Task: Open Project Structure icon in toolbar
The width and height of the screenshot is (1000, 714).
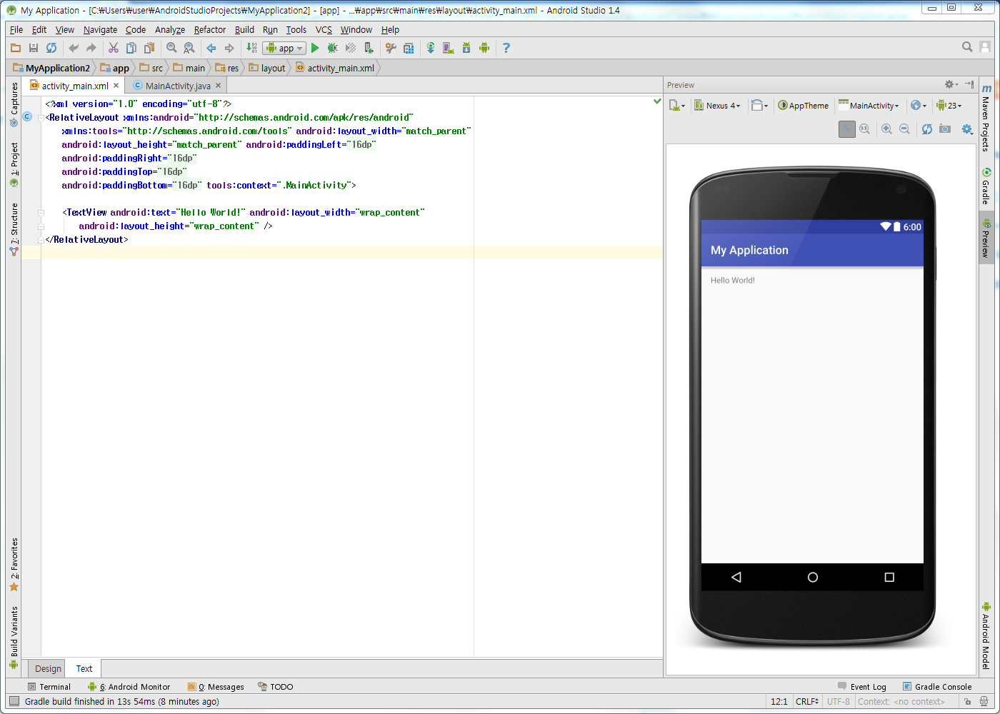Action: pos(409,48)
